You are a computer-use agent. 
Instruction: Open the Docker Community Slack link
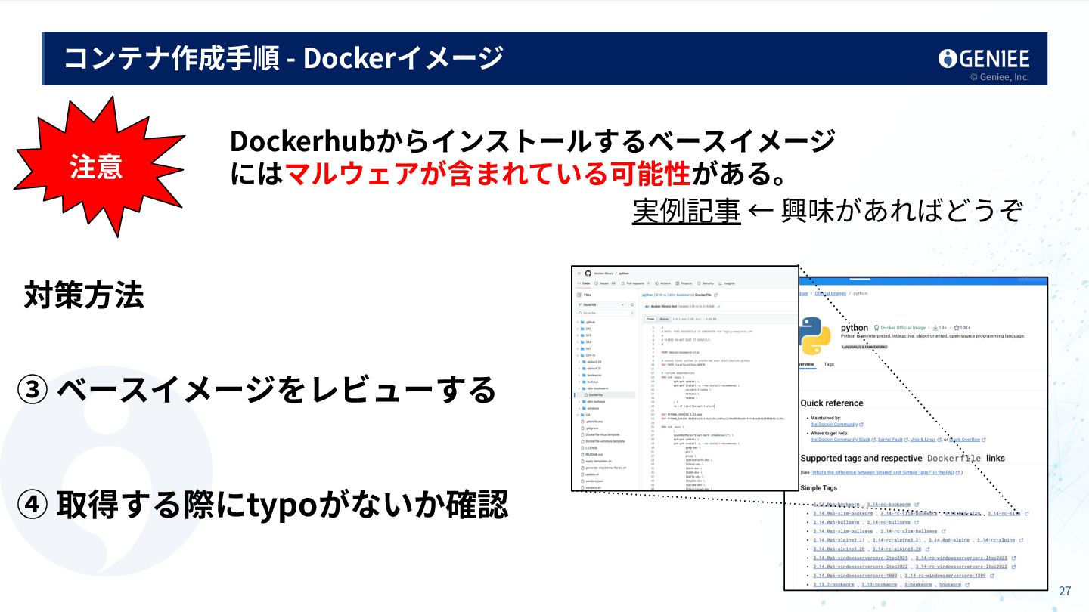coord(840,440)
